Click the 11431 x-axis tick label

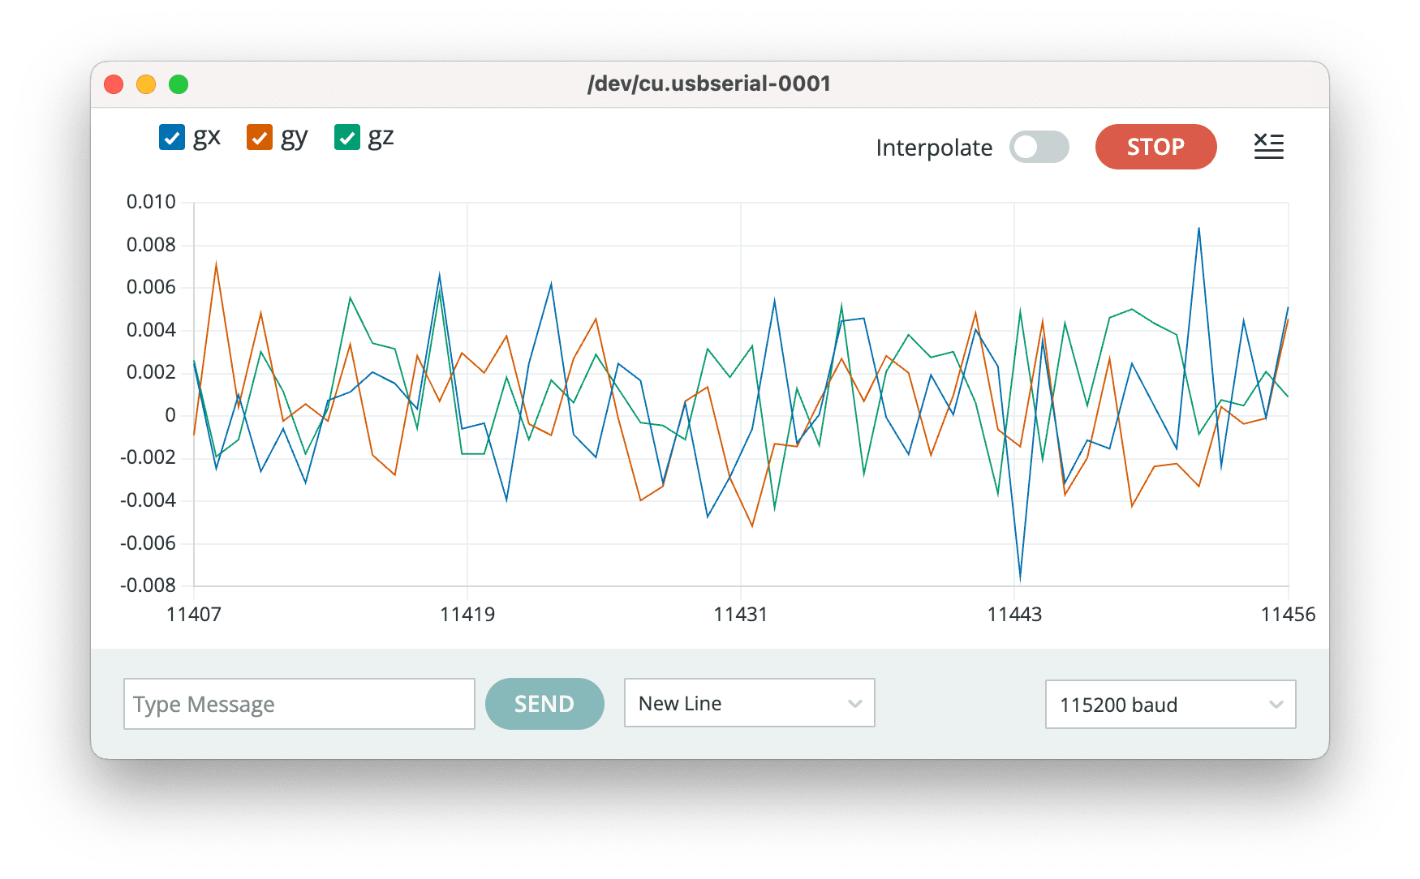[x=740, y=615]
